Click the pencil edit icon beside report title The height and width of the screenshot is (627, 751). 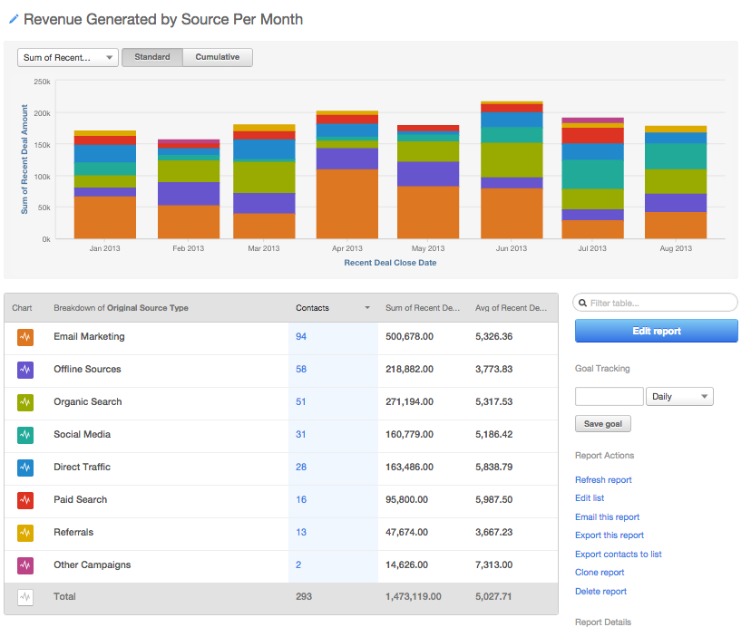[x=14, y=19]
